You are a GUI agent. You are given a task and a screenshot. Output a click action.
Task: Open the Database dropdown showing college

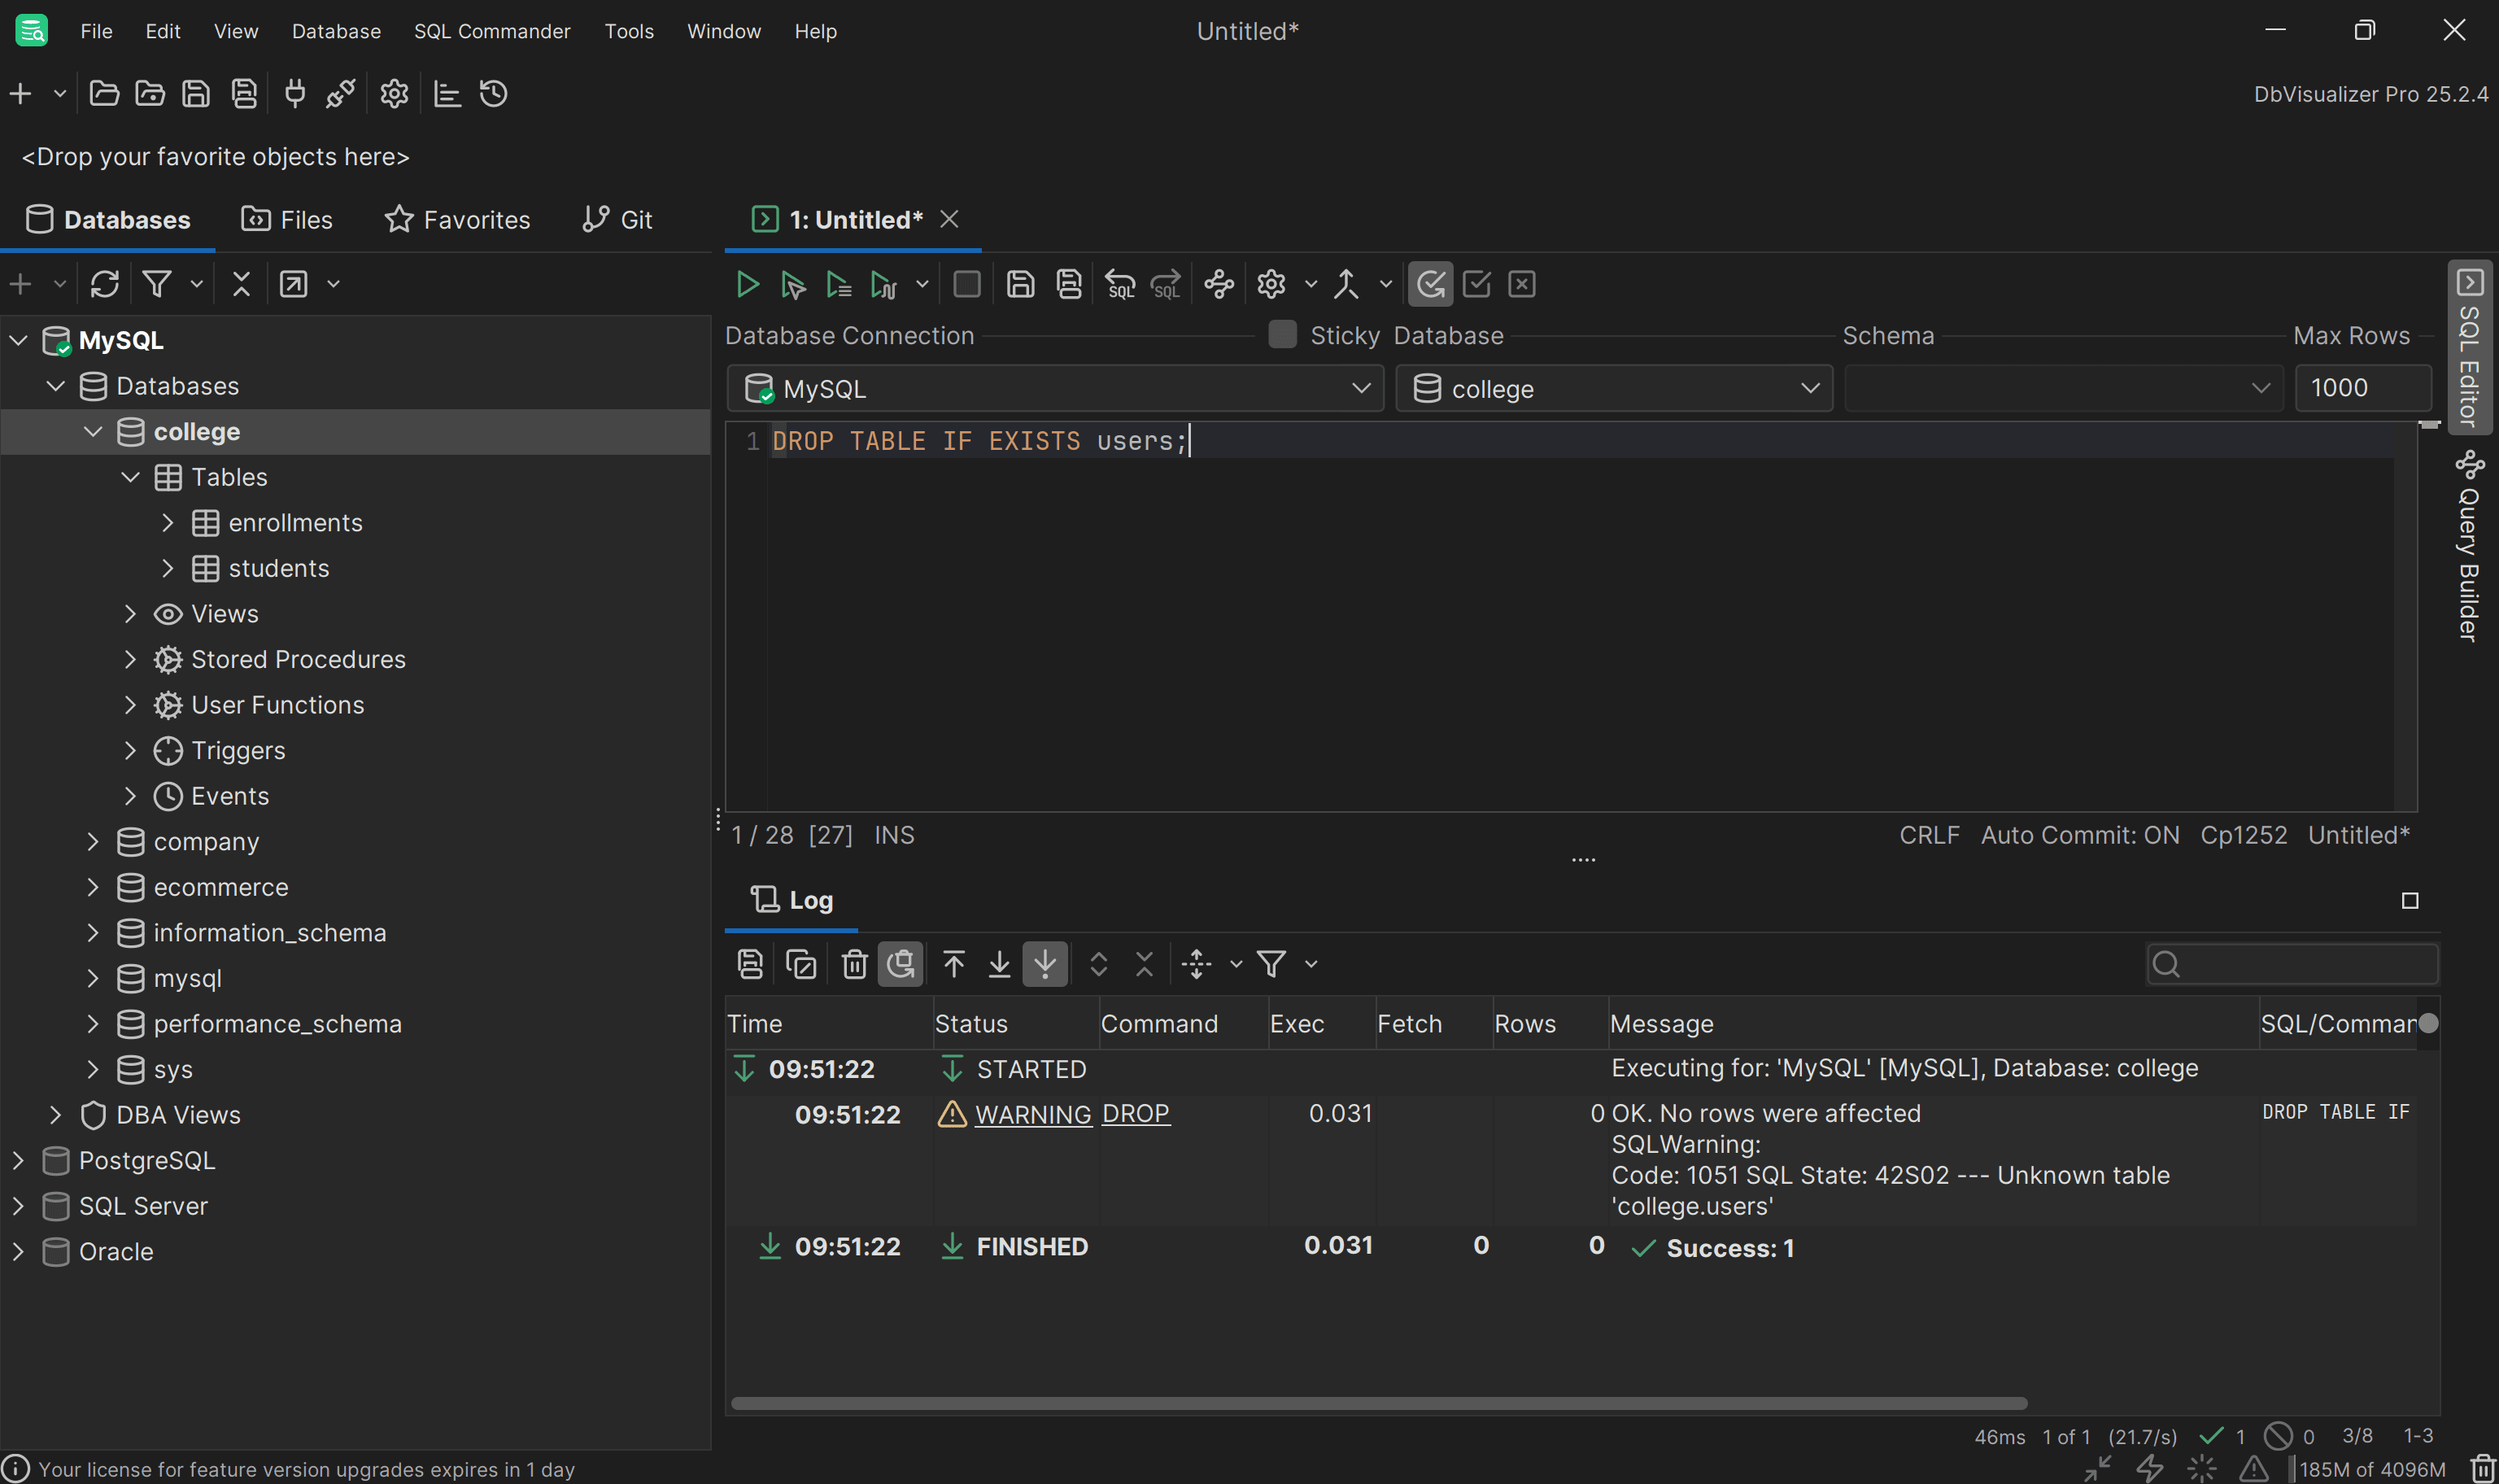1613,388
